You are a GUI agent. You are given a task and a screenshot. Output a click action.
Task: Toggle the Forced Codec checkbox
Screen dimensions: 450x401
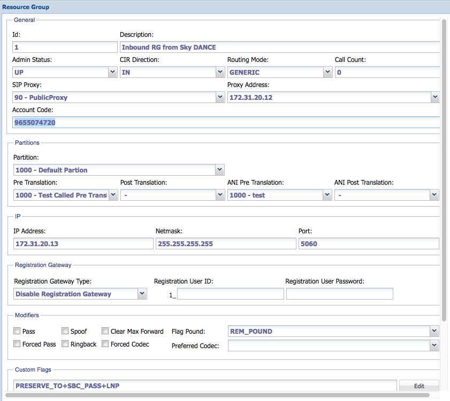(x=105, y=344)
